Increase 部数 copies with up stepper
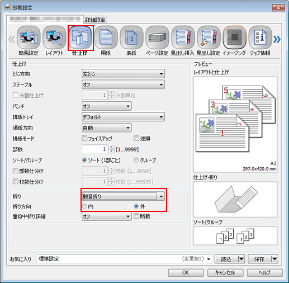Screen dimensions: 289x283 111,147
